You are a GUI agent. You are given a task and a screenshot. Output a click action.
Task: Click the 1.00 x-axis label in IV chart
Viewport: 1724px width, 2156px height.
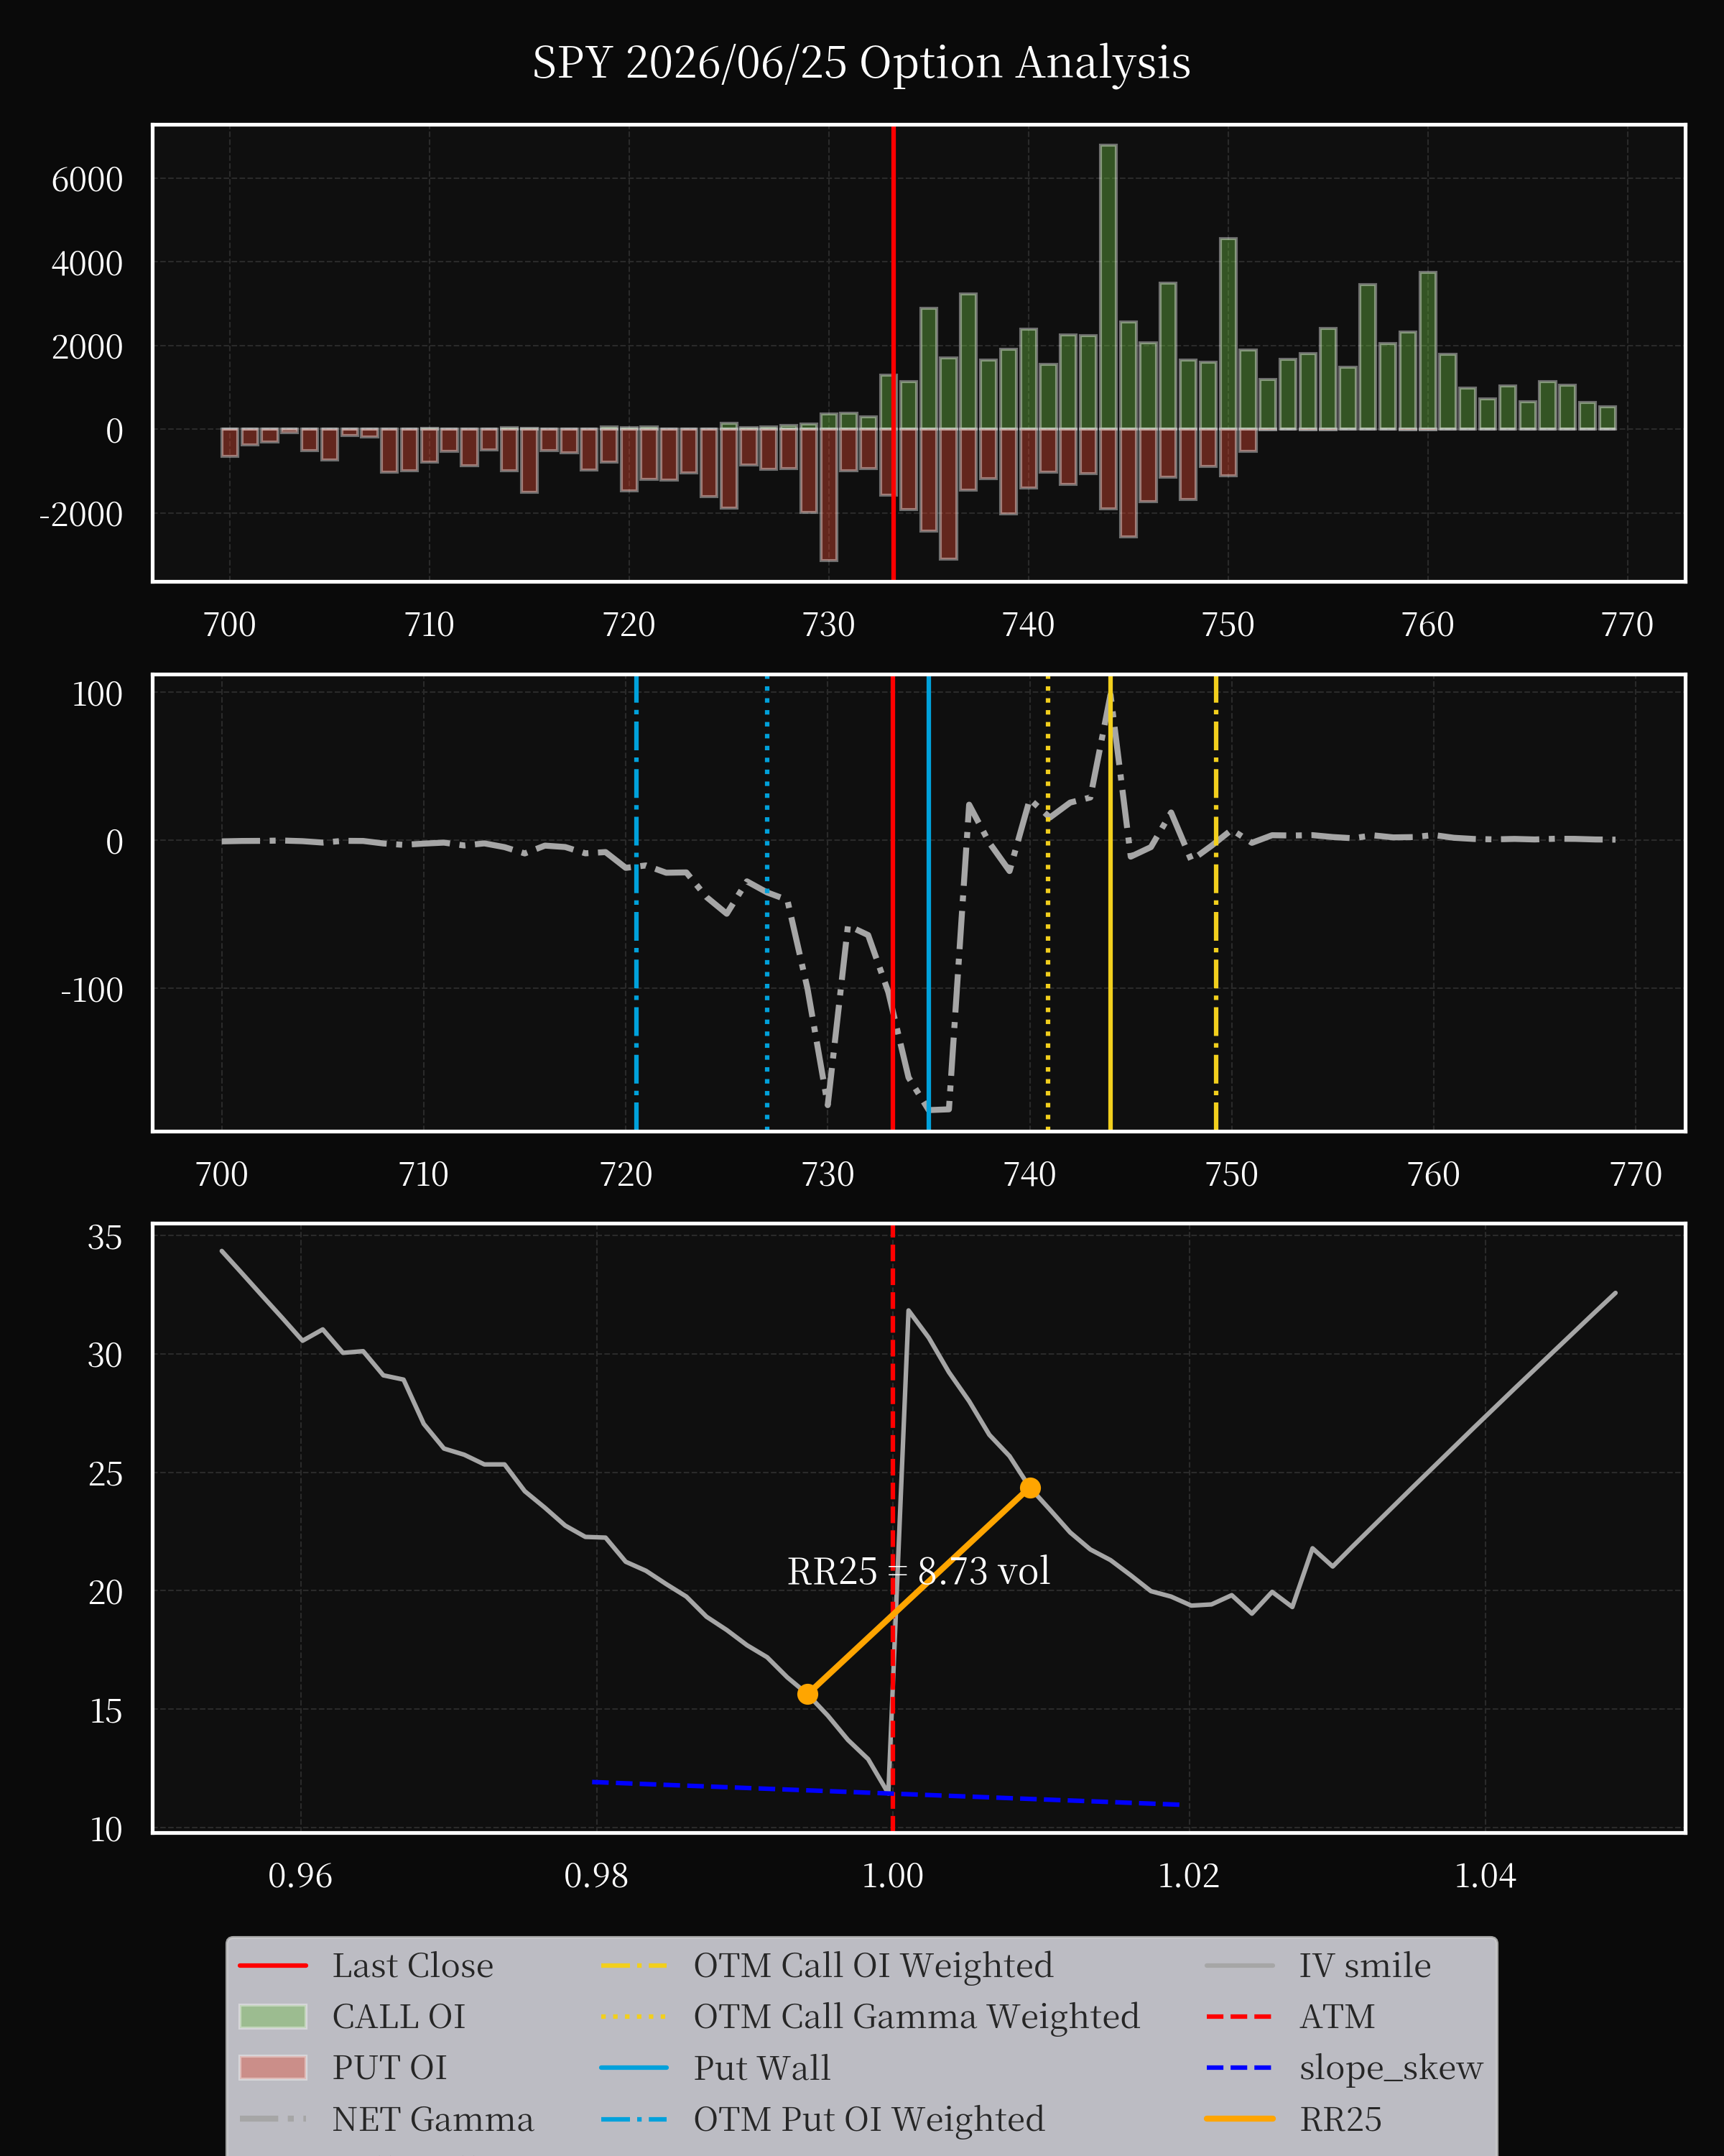892,1876
